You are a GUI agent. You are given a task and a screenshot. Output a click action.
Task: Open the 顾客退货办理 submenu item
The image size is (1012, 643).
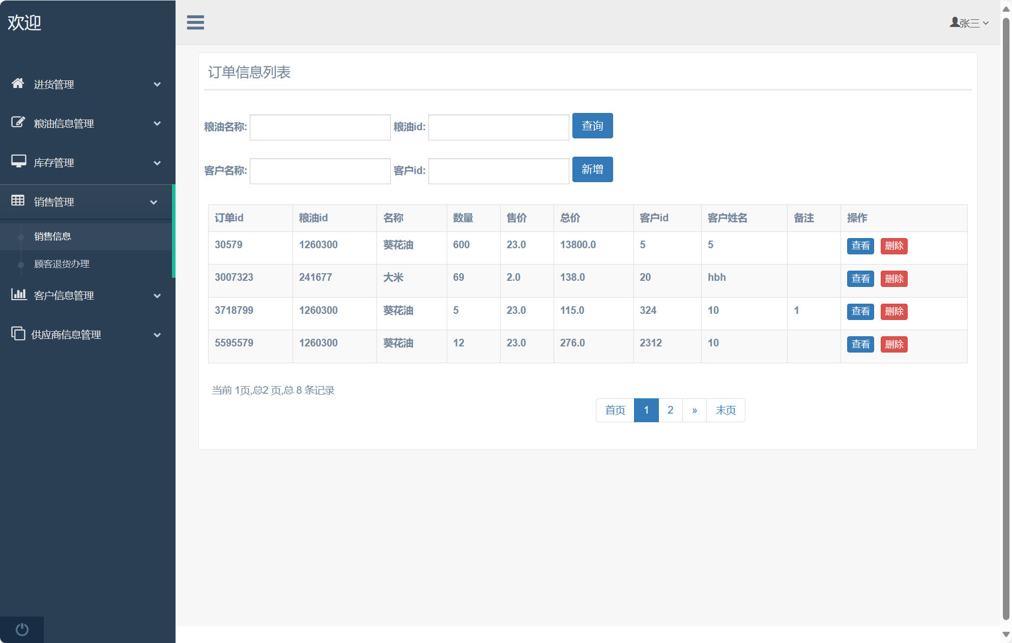tap(62, 264)
